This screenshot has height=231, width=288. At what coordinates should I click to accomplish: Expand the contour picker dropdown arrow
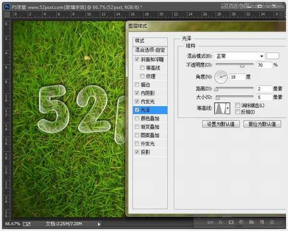click(228, 108)
